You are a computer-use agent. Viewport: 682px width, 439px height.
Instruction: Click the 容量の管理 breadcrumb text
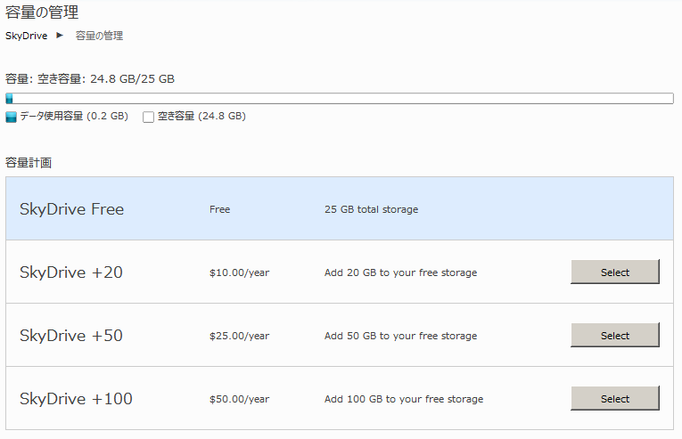(x=99, y=37)
